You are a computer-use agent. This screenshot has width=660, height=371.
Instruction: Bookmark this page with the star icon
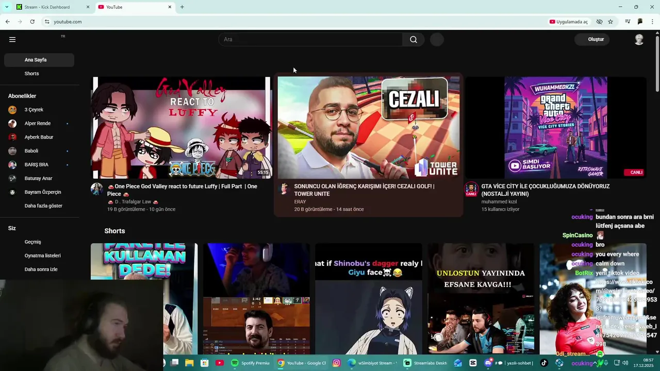click(x=610, y=22)
